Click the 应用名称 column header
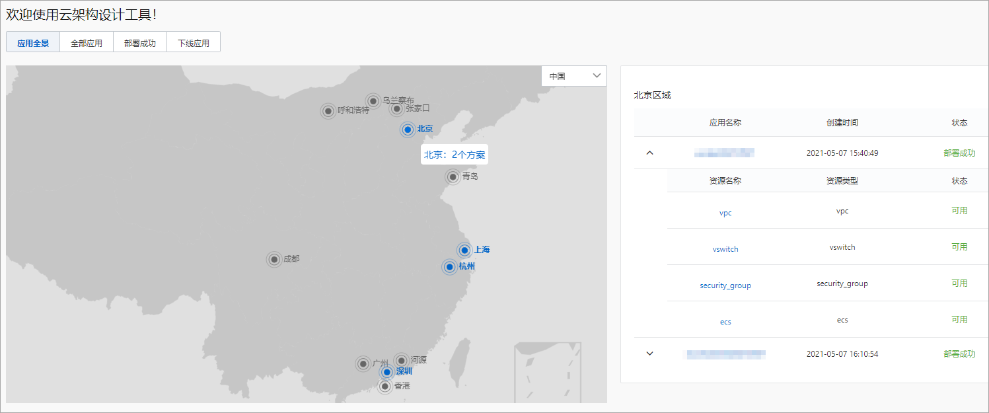This screenshot has height=413, width=989. (x=725, y=123)
